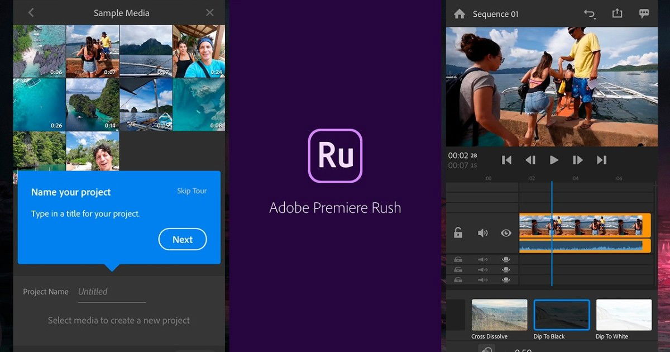Go back from the Sample Media screen

pos(31,12)
